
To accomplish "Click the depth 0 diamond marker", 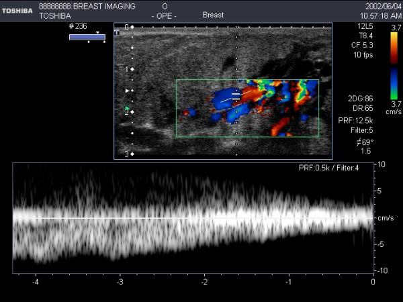I will pyautogui.click(x=132, y=27).
